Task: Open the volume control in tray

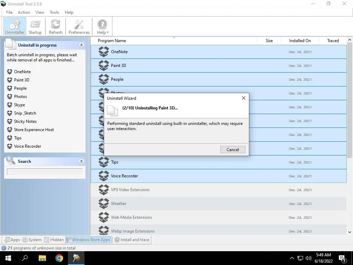Action: (309, 258)
